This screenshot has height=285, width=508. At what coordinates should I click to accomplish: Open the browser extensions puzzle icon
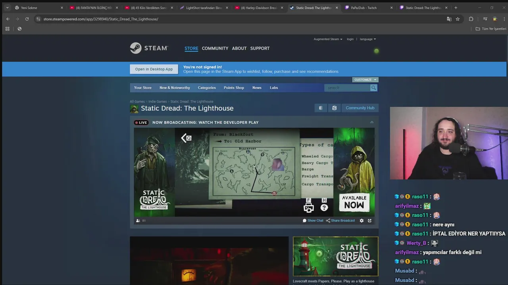(471, 19)
